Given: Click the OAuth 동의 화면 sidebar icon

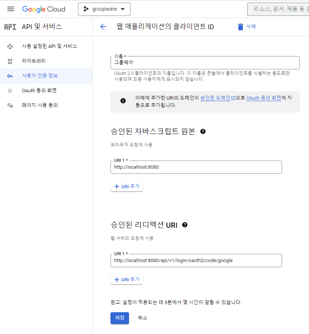Looking at the screenshot, I should pos(11,91).
